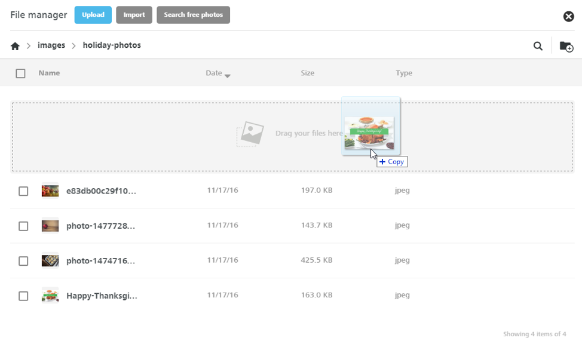Go to the home folder icon

coord(15,46)
